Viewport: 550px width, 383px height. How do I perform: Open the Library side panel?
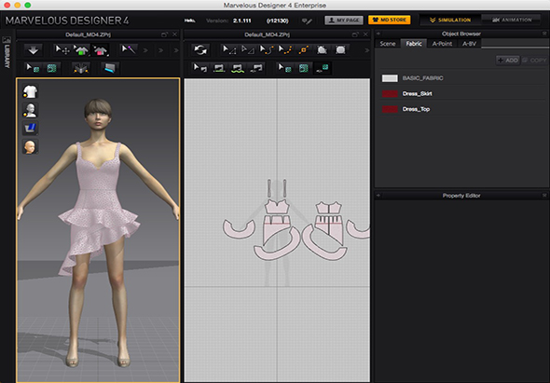[7, 52]
